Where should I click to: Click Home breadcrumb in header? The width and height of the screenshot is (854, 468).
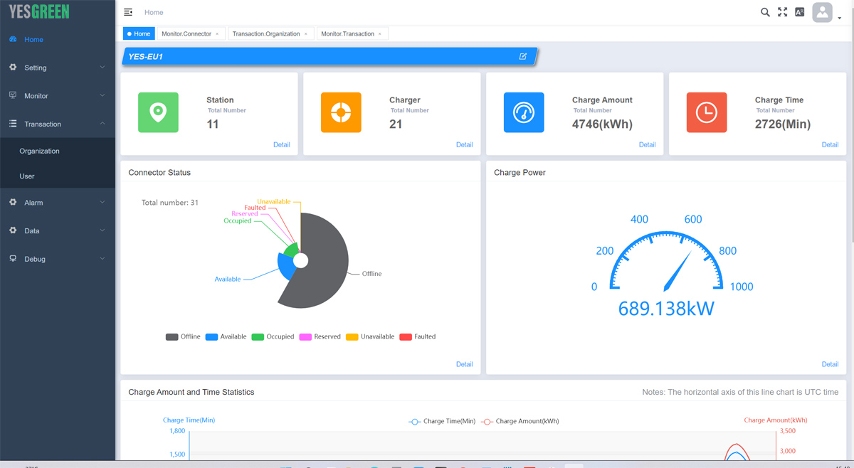154,12
